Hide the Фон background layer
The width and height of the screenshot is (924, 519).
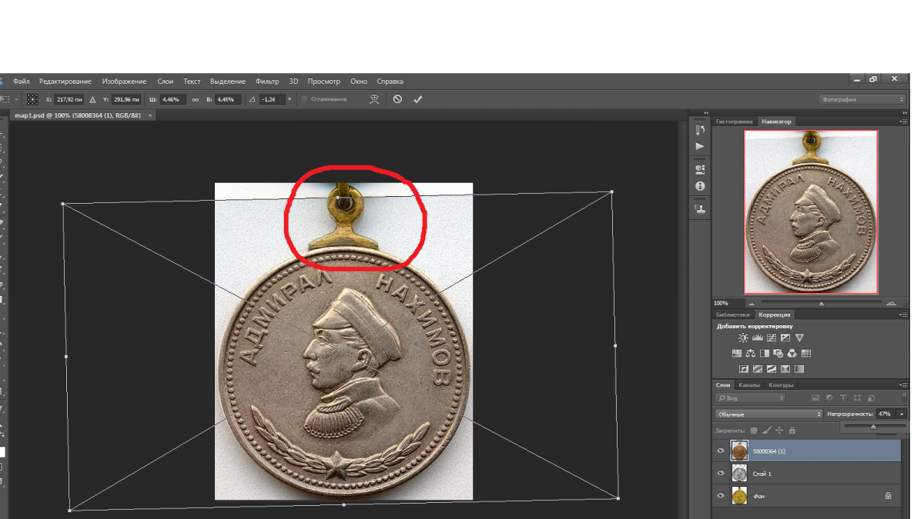[x=721, y=496]
